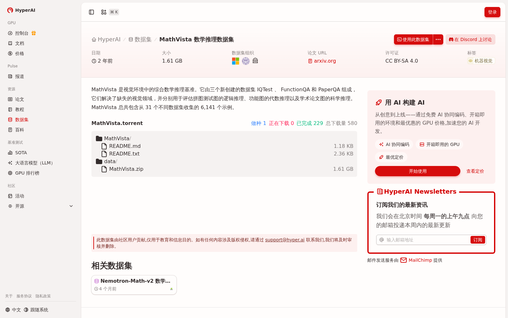The image size is (508, 318).
Task: Click the 已完成 229 stat
Action: [310, 123]
